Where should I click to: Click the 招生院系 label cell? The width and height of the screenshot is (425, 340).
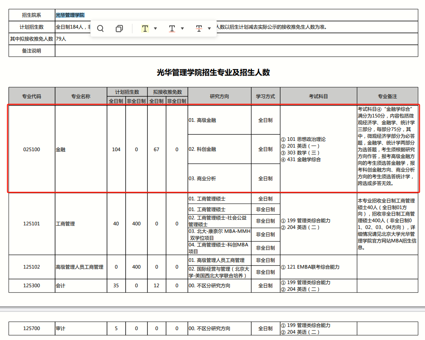(x=32, y=15)
